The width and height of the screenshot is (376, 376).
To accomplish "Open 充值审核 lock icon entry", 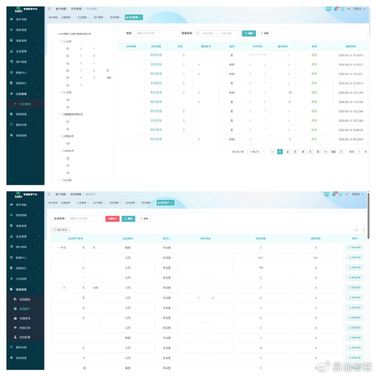I will pyautogui.click(x=25, y=318).
